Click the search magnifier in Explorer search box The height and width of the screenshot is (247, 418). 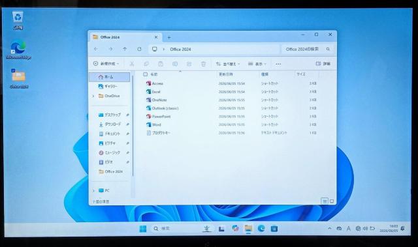(x=328, y=49)
